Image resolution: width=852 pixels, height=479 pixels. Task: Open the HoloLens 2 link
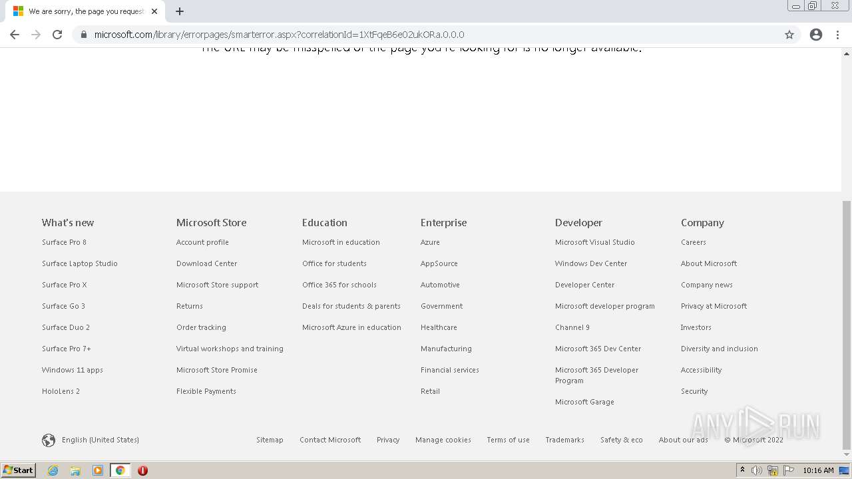61,391
